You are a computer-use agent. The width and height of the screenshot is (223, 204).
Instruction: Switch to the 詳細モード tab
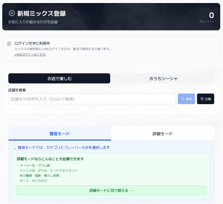pyautogui.click(x=163, y=134)
